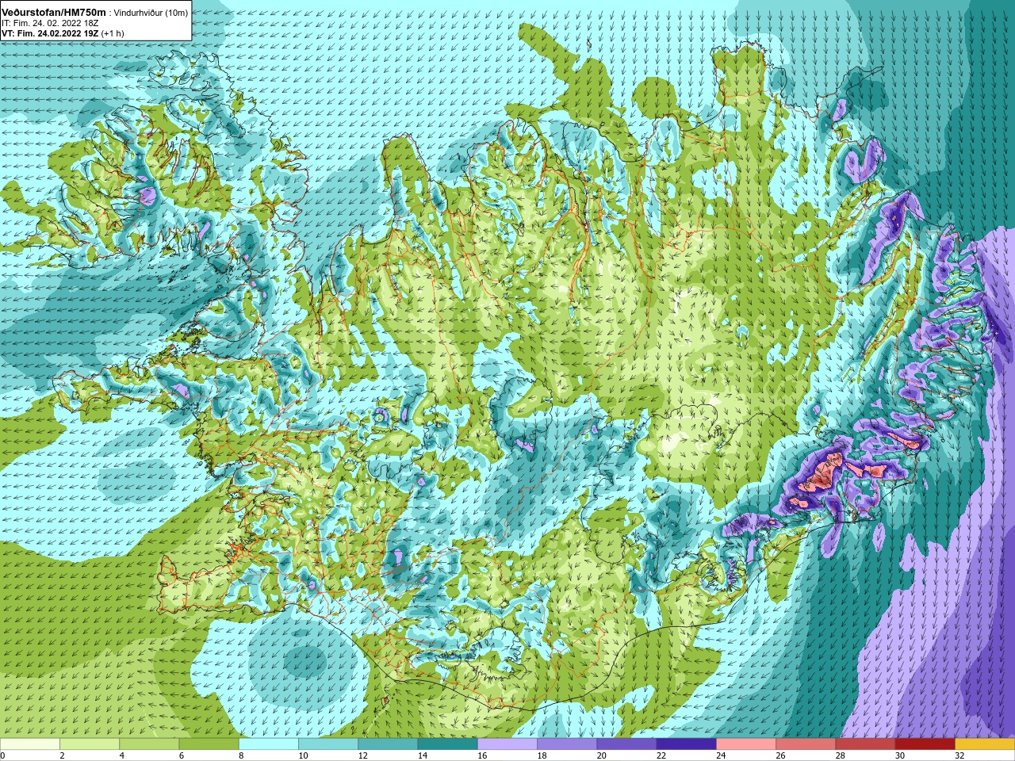Click the 'Vindurhviður (10m)' parameter label
Viewport: 1015px width, 761px height.
click(x=151, y=13)
